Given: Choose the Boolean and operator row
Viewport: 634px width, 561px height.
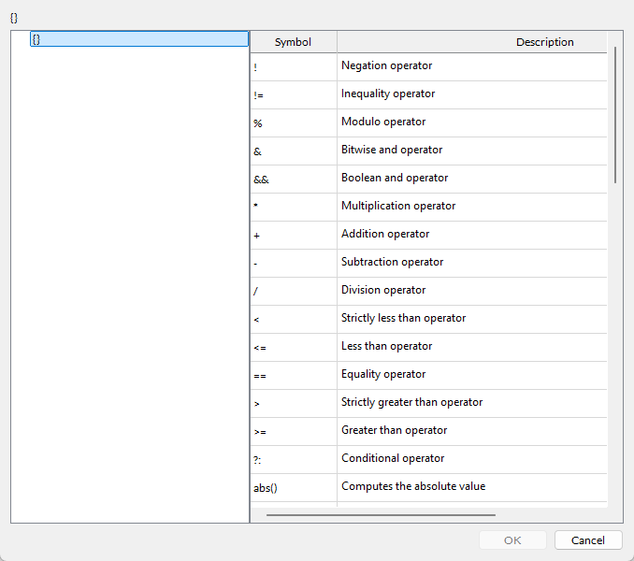Looking at the screenshot, I should 394,179.
